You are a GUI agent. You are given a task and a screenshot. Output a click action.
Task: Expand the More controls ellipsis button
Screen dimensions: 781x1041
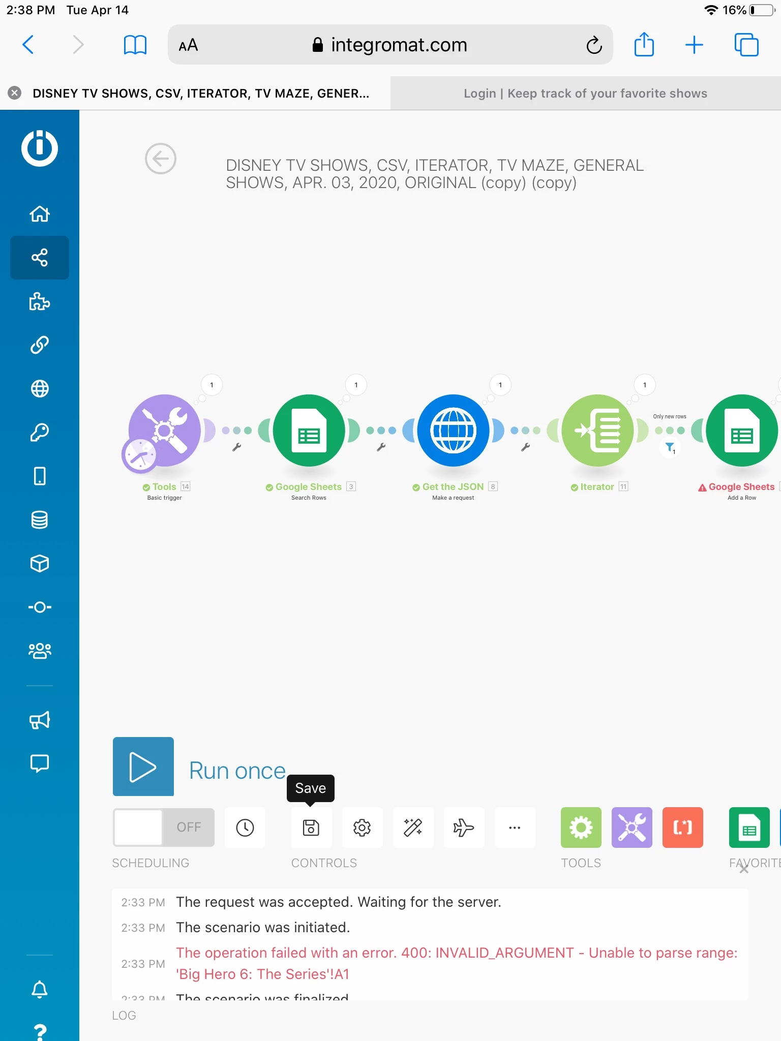(515, 828)
